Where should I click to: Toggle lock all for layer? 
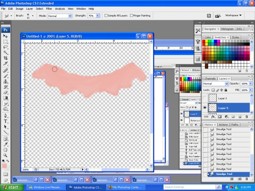point(226,90)
